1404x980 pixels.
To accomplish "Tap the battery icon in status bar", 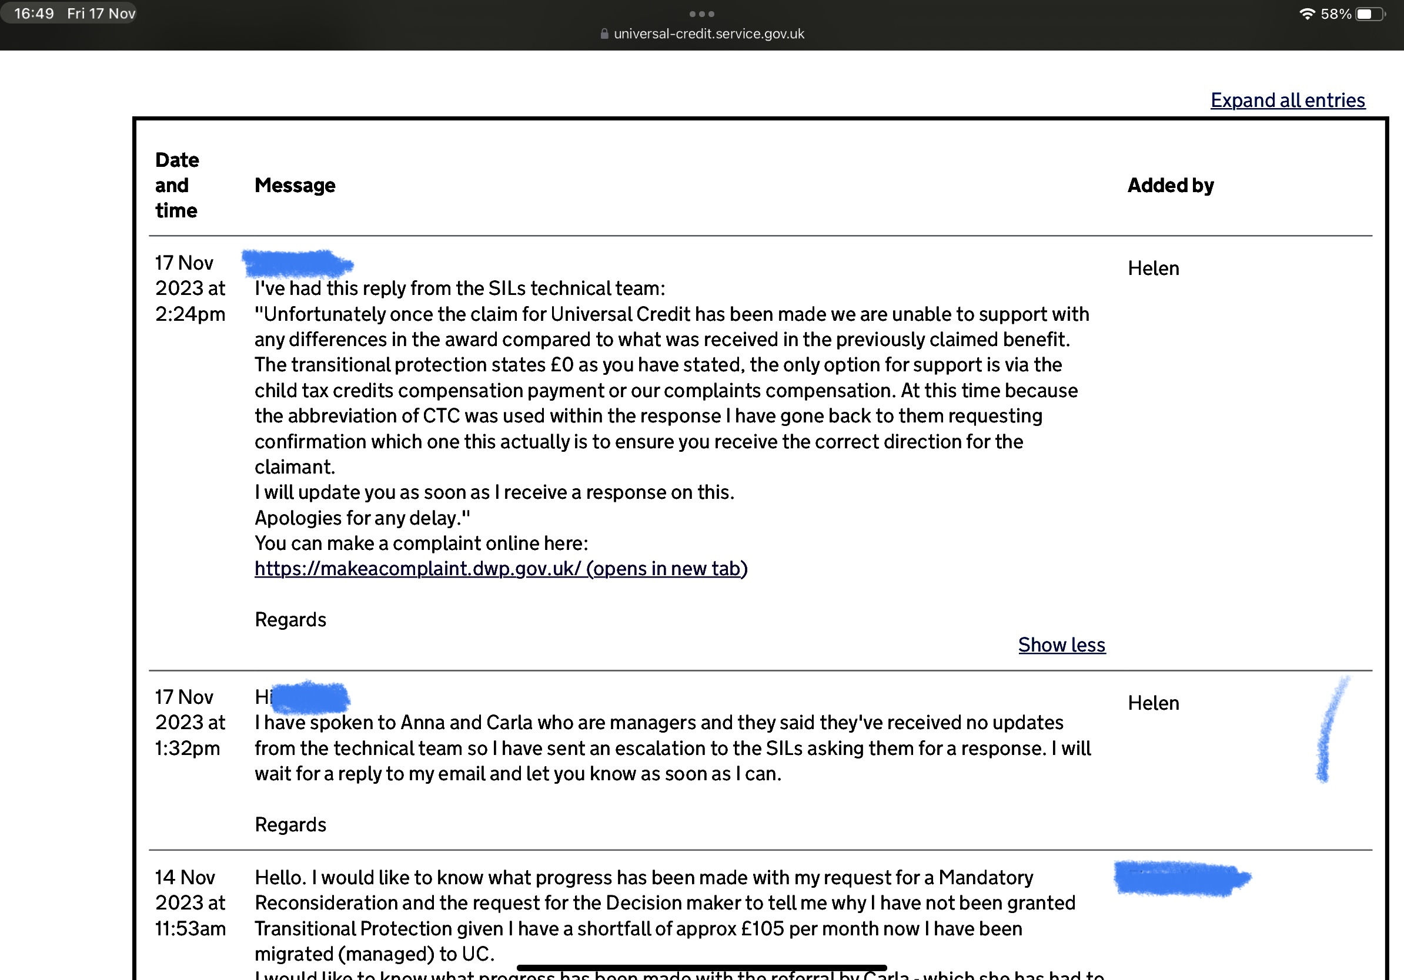I will pyautogui.click(x=1370, y=14).
